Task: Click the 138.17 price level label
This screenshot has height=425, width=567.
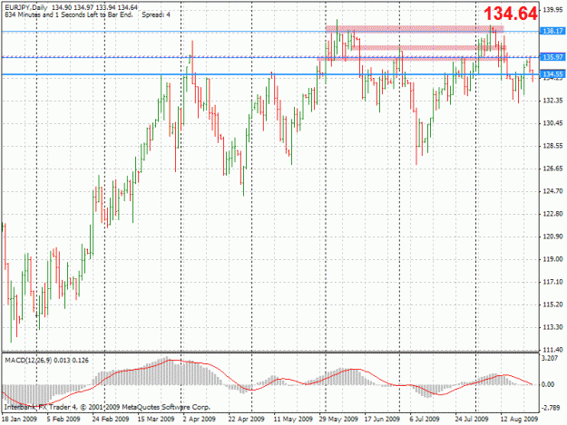Action: click(x=552, y=31)
